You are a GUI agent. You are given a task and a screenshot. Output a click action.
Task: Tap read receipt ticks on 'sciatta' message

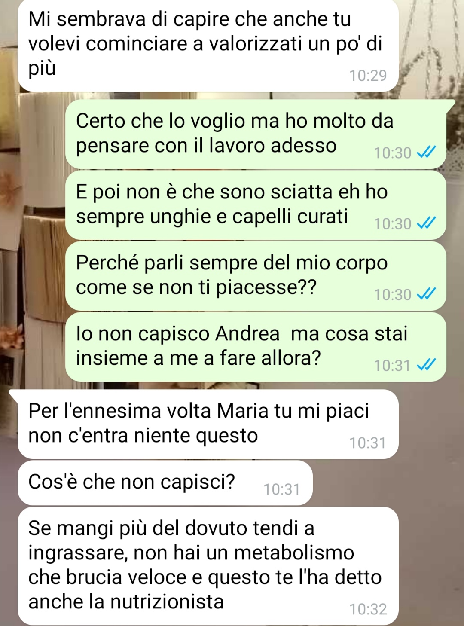[427, 223]
